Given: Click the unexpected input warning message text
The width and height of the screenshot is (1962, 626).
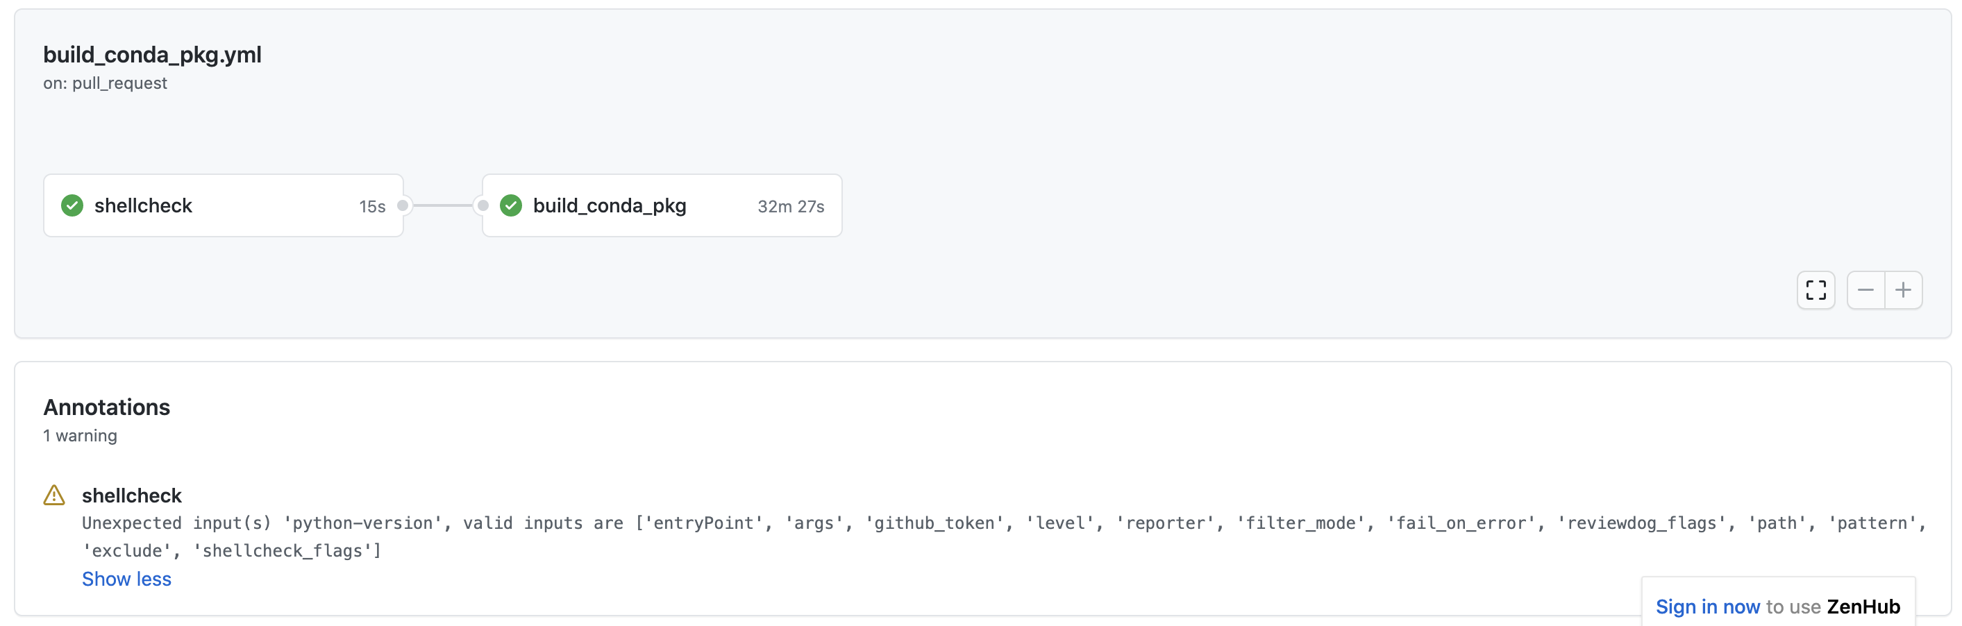Looking at the screenshot, I should [x=1004, y=537].
